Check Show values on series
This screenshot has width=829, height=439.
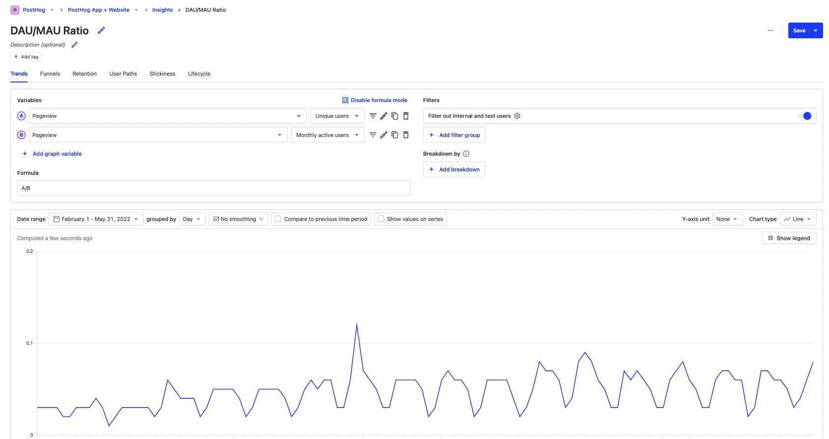pyautogui.click(x=381, y=219)
